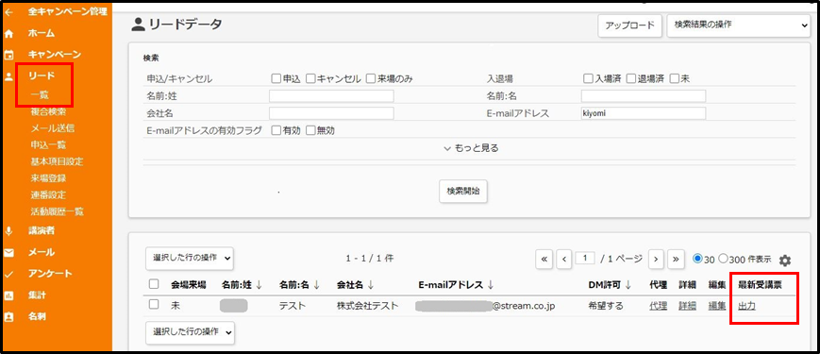Check the キャンセル checkbox
820x354 pixels.
(x=310, y=79)
